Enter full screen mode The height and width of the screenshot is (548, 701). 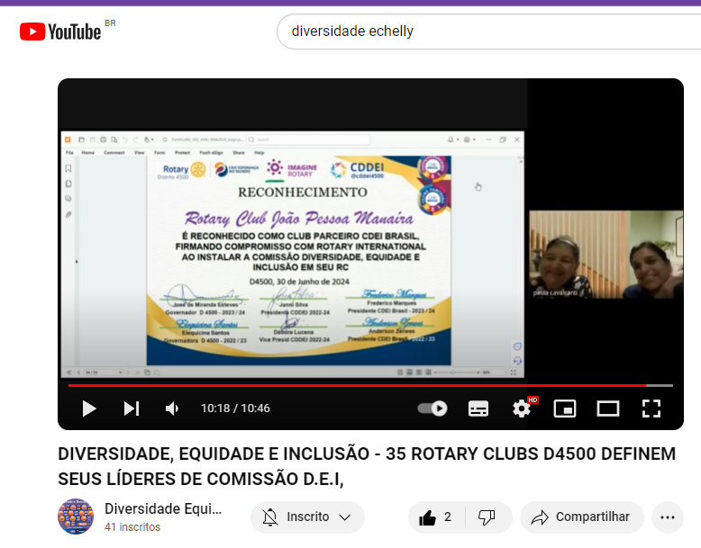click(x=651, y=409)
